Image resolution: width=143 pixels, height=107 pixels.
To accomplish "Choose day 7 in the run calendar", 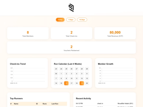I will [x=56, y=78].
